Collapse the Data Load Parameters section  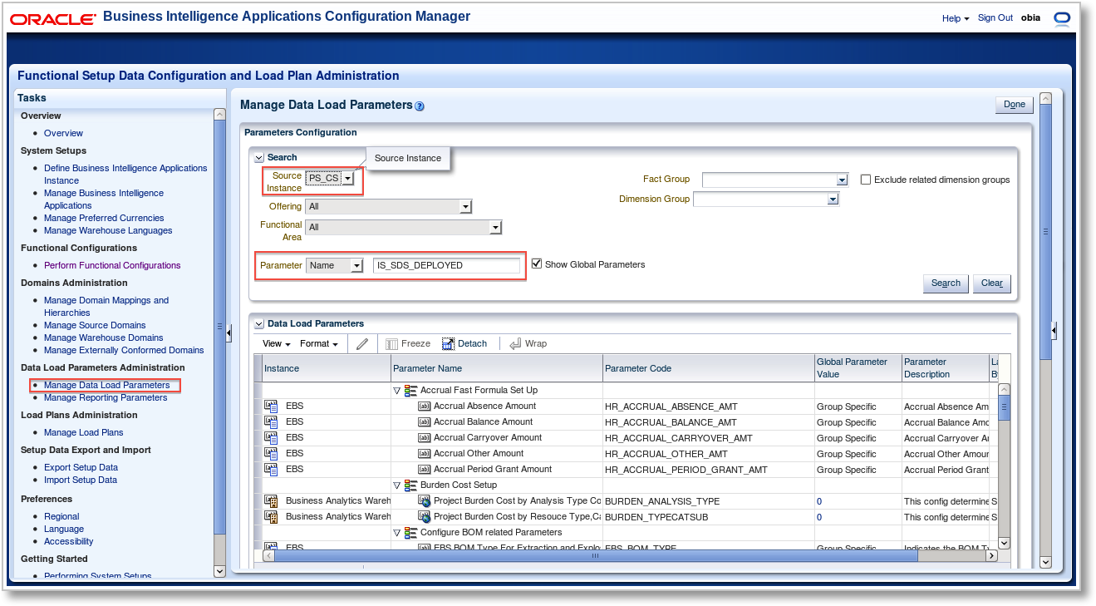[x=258, y=324]
